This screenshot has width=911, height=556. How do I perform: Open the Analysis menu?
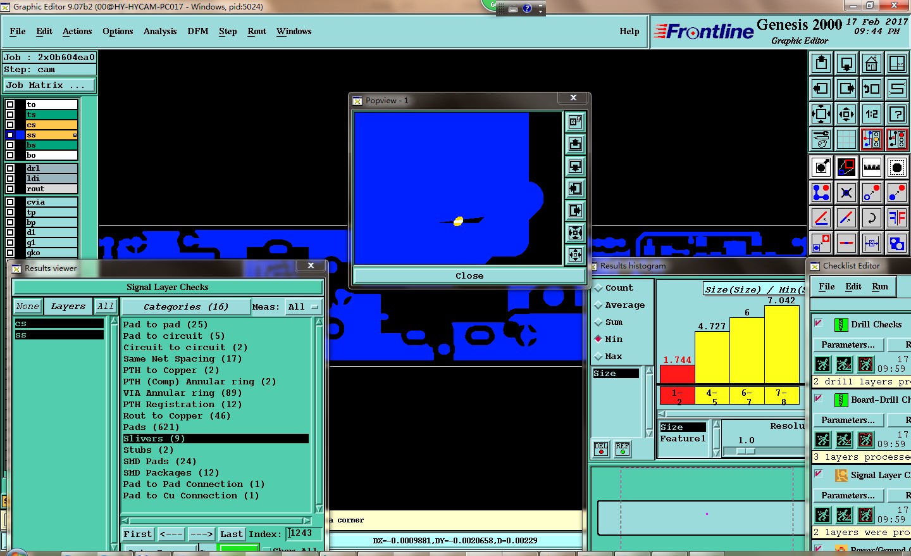point(160,31)
